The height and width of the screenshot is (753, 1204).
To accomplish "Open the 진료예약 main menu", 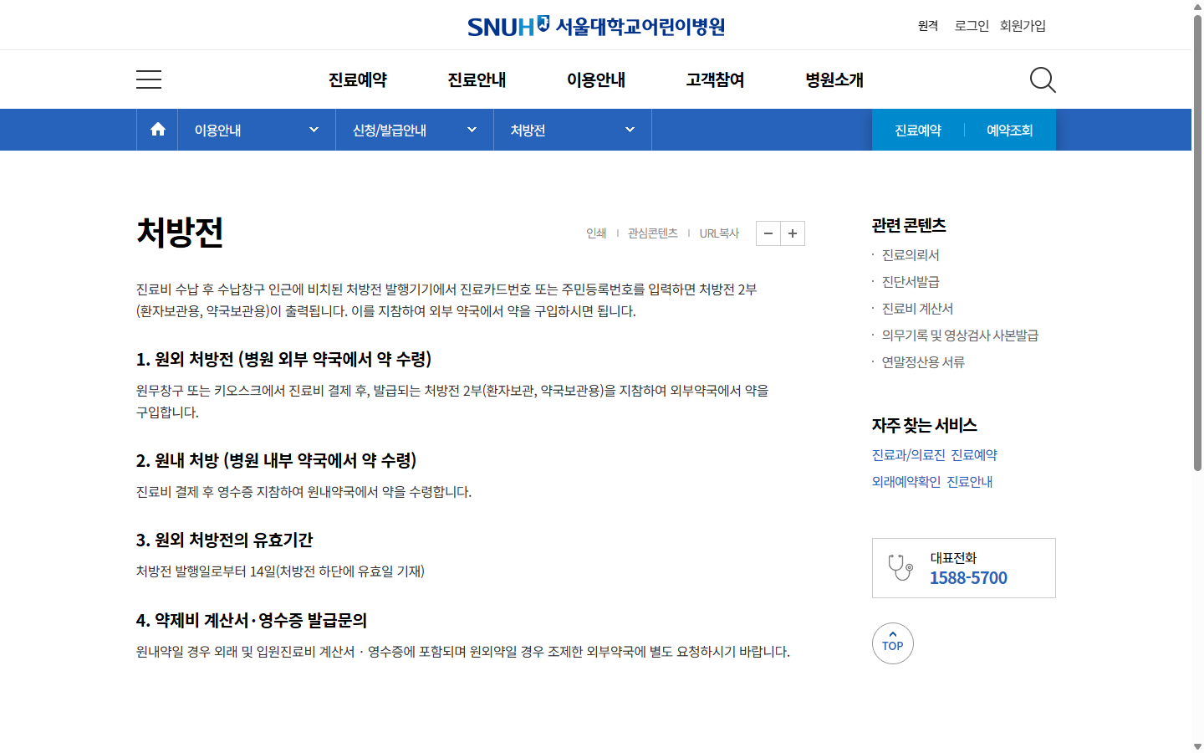I will [358, 79].
